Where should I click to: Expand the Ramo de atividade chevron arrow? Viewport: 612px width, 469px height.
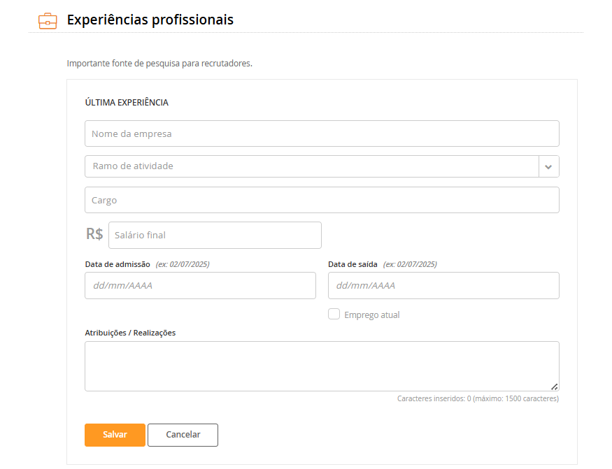coord(548,166)
